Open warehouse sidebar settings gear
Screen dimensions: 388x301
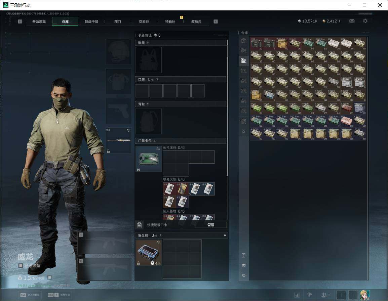(x=243, y=132)
